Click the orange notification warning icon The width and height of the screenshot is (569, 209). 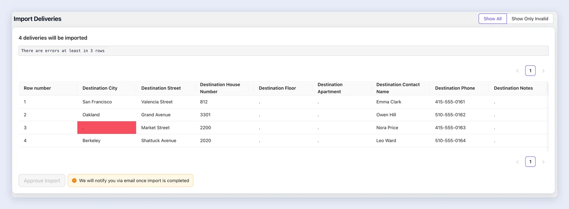click(x=74, y=181)
